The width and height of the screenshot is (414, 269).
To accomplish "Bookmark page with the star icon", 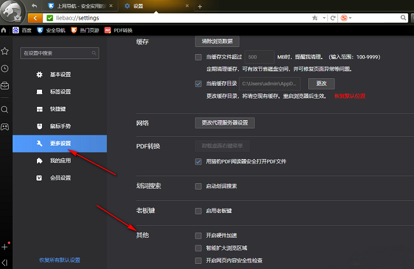I will [315, 18].
